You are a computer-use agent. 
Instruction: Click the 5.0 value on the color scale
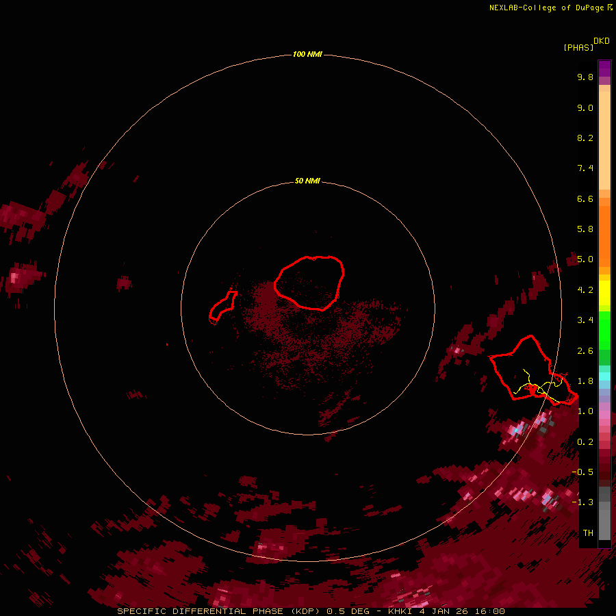tap(585, 259)
